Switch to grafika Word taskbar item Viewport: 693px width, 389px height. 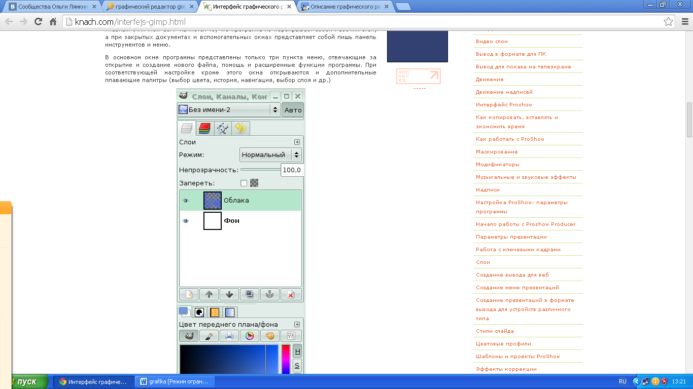point(175,381)
